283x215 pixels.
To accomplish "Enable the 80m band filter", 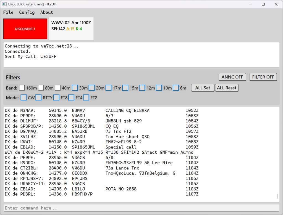I will 40,87.
